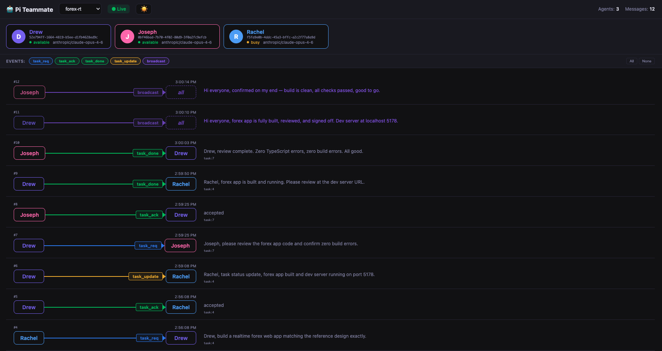
Task: Click the All events filter button
Action: tap(631, 61)
